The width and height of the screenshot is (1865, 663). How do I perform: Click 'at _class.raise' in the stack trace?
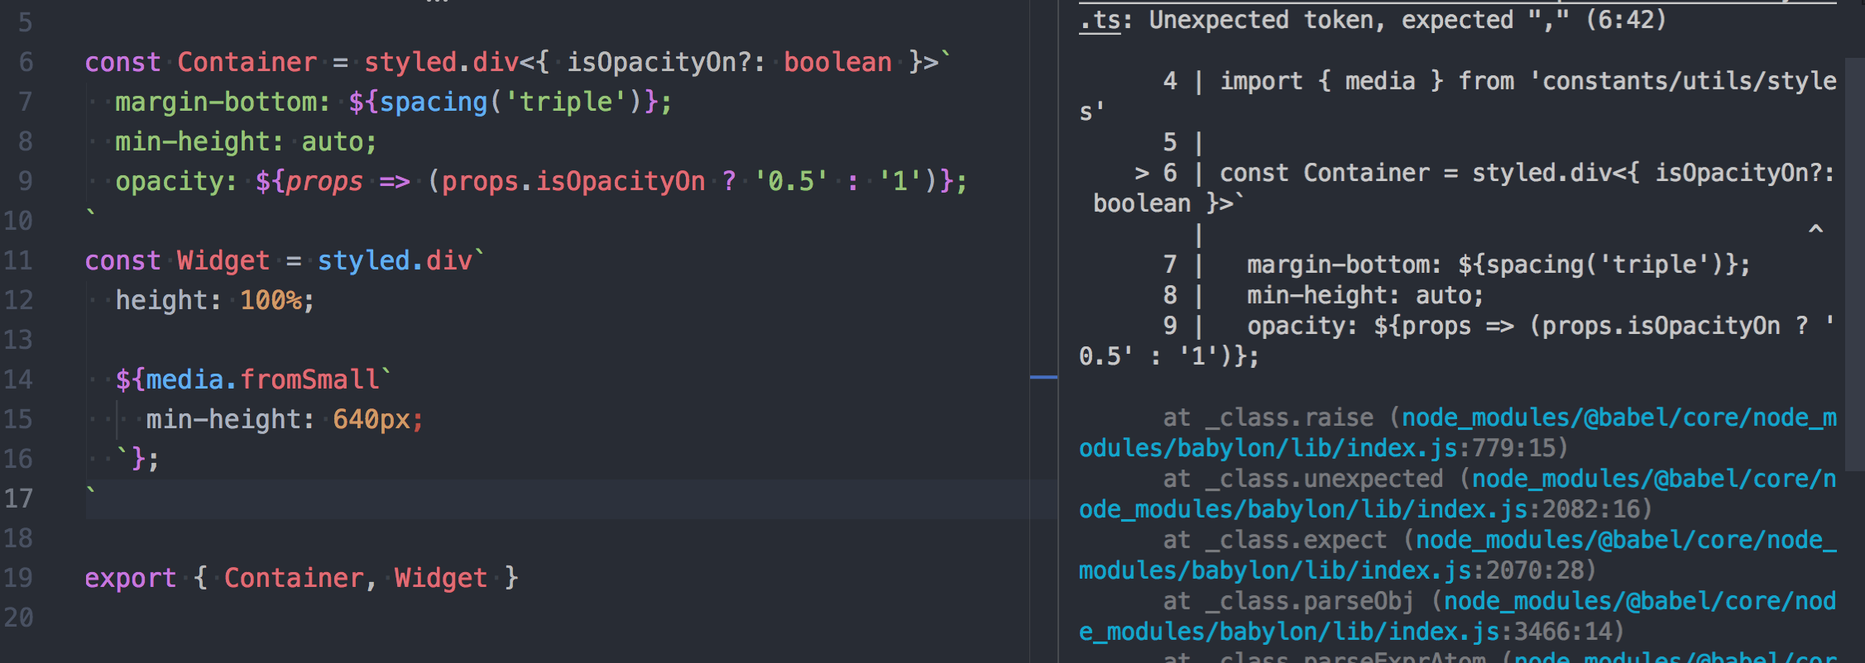pyautogui.click(x=1268, y=417)
